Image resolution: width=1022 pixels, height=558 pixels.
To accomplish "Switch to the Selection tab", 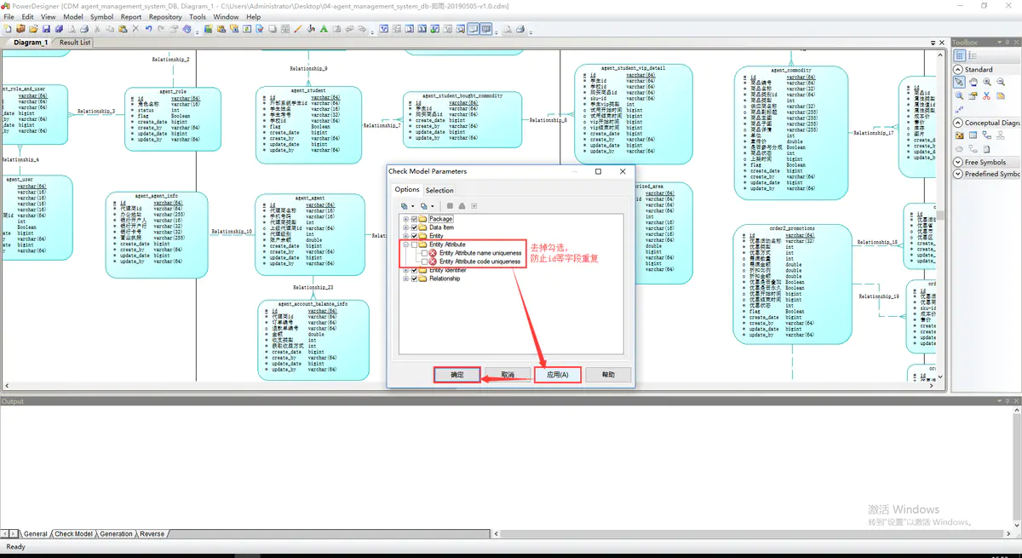I will 441,190.
